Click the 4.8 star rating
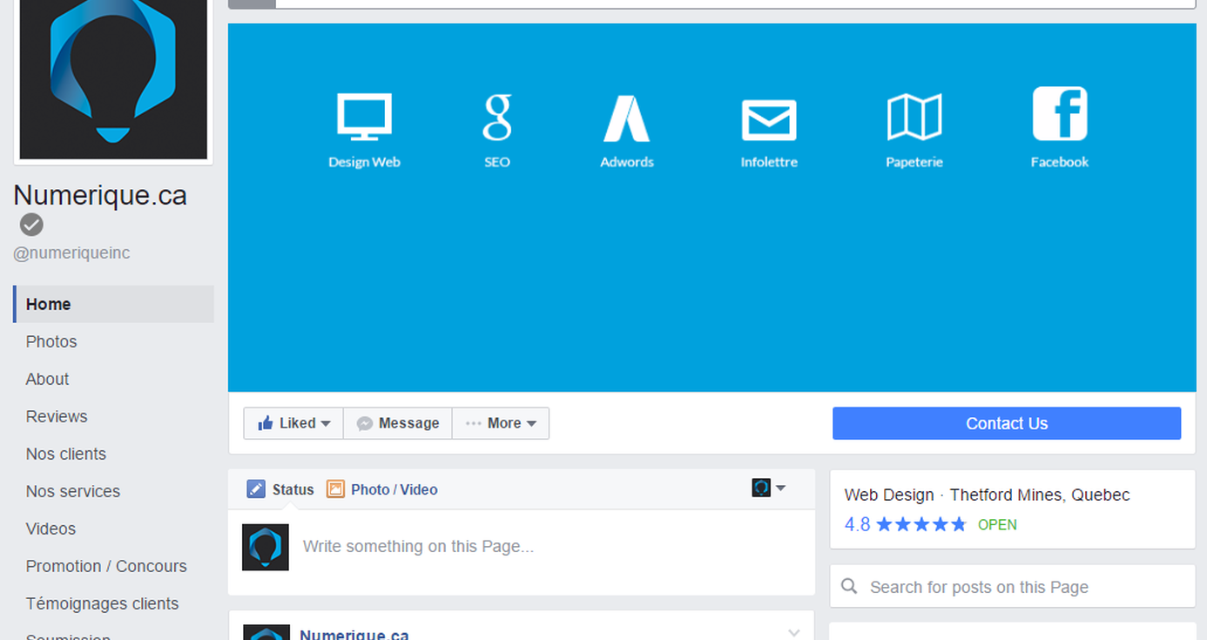 coord(906,524)
